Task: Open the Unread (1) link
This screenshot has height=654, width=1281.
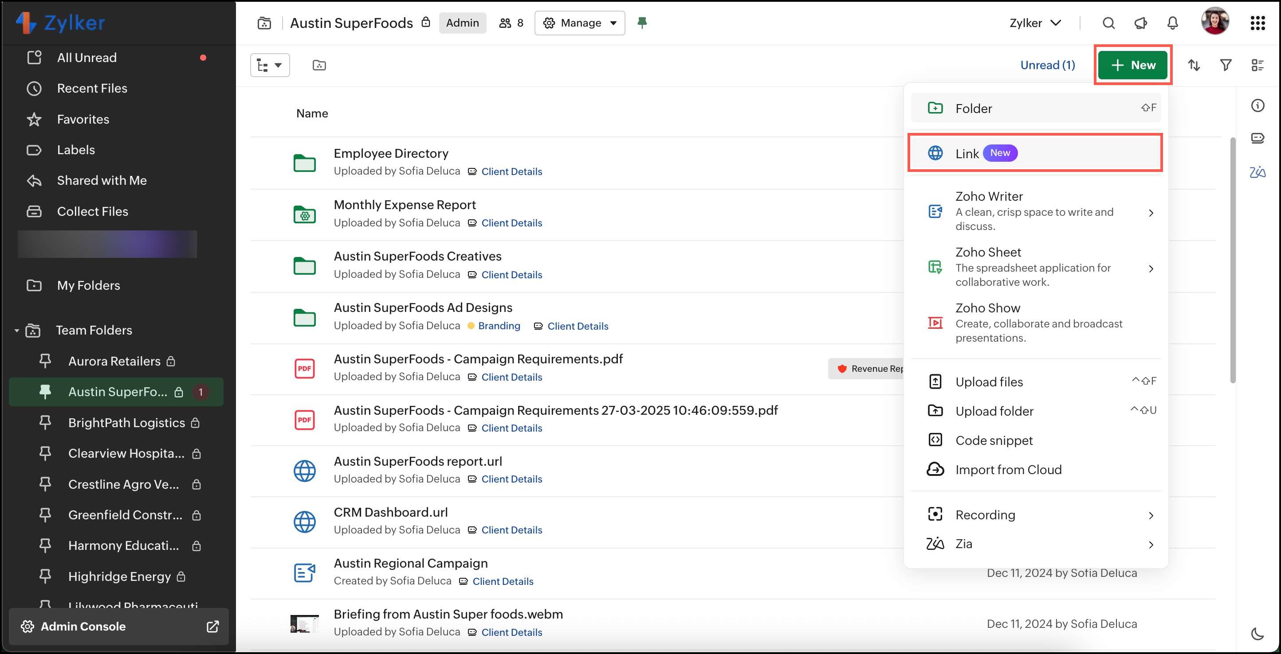Action: pyautogui.click(x=1047, y=65)
